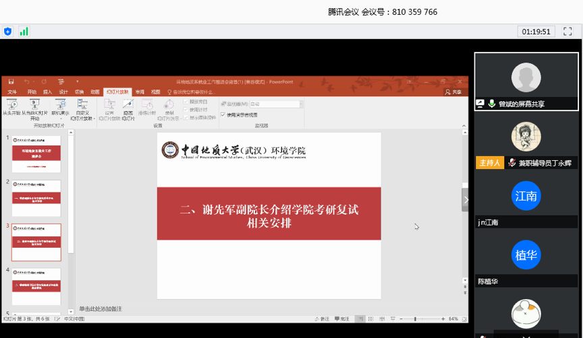Click the 从头开始 slideshow icon
This screenshot has width=583, height=338.
click(x=11, y=105)
